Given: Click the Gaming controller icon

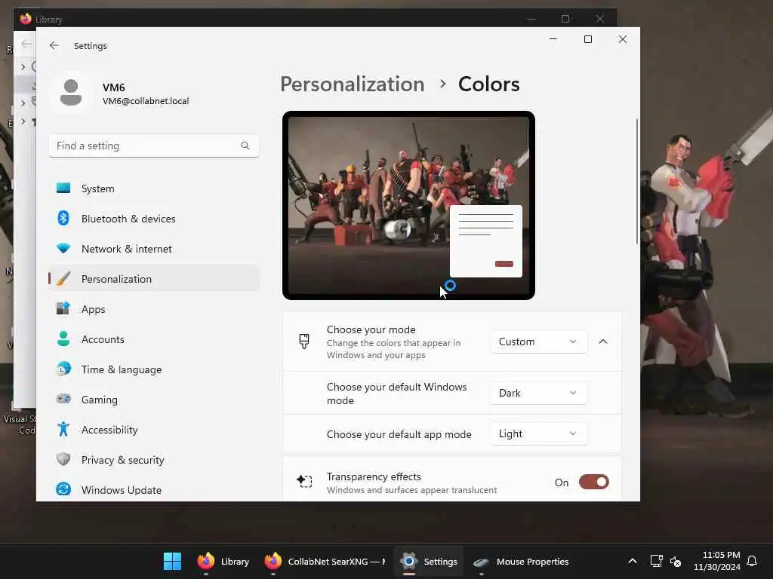Looking at the screenshot, I should tap(63, 399).
